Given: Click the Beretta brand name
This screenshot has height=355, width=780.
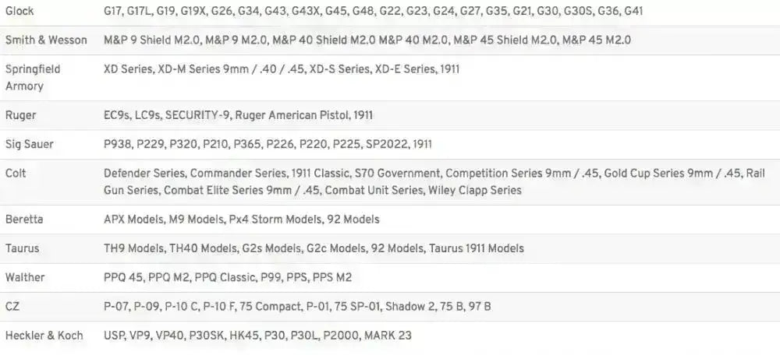Looking at the screenshot, I should click(x=24, y=220).
